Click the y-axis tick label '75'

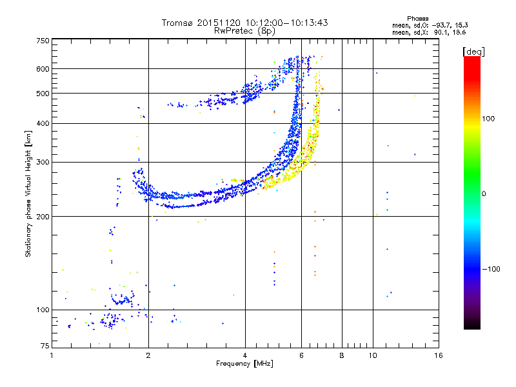(x=45, y=346)
